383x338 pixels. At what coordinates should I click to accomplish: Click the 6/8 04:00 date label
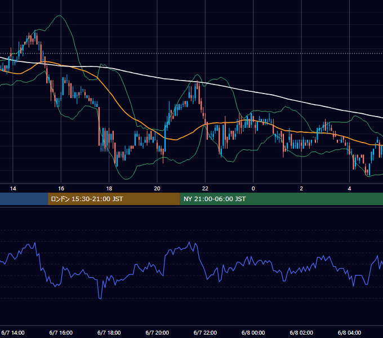coord(350,332)
